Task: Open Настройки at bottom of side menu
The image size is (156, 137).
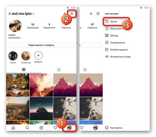Action: (114, 128)
